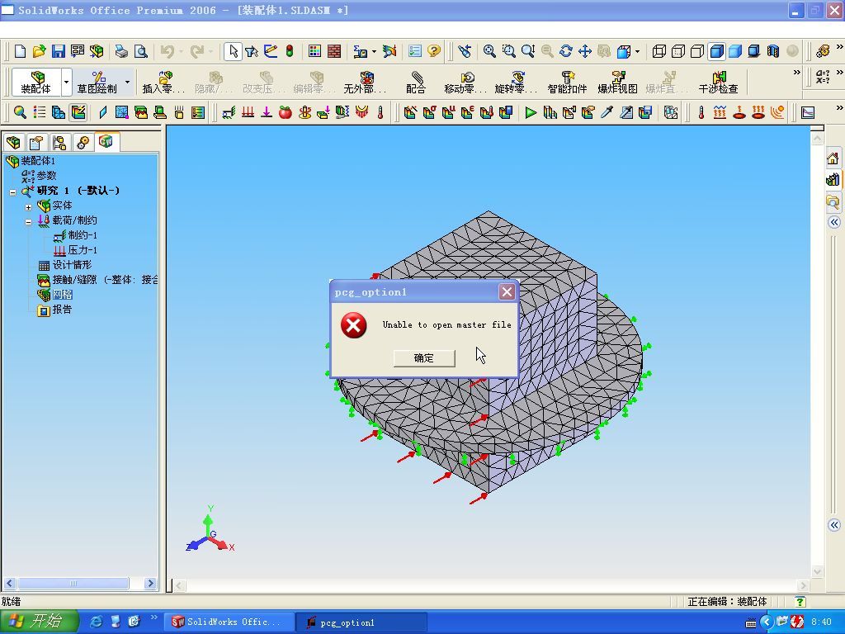Select the 压力-1 load item

(x=82, y=250)
